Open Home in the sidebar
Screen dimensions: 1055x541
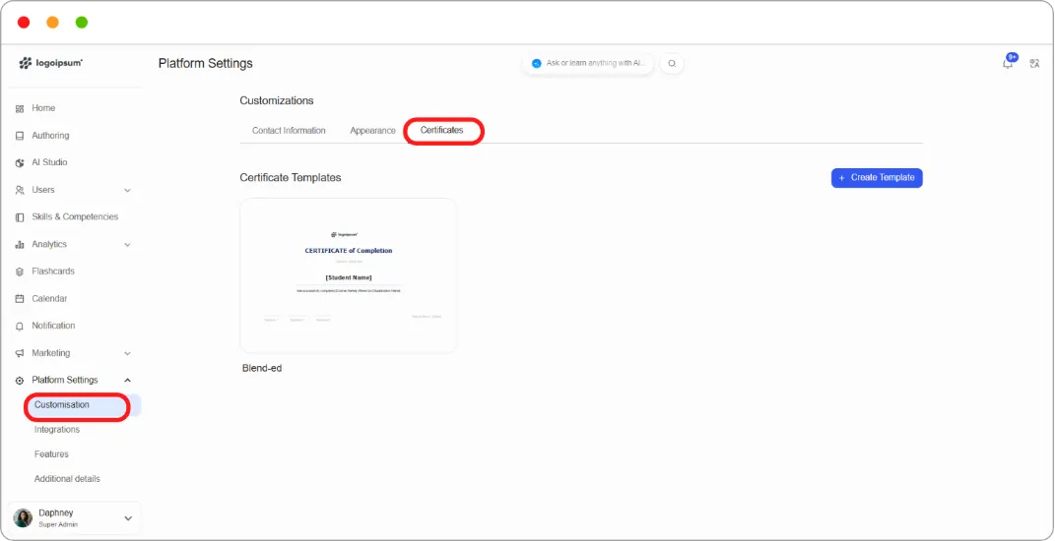coord(43,108)
